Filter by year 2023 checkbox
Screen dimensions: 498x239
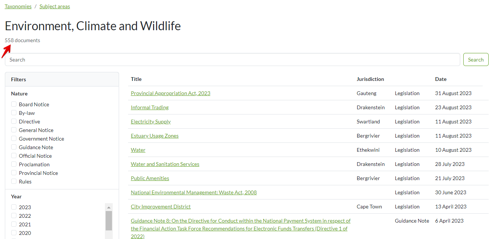[14, 207]
